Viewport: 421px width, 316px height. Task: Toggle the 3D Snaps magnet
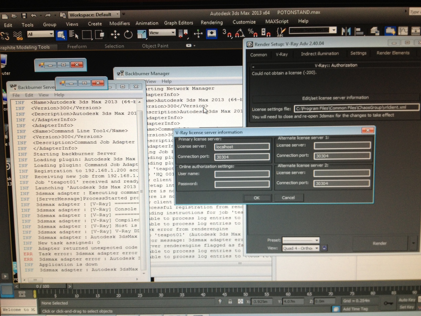[227, 33]
